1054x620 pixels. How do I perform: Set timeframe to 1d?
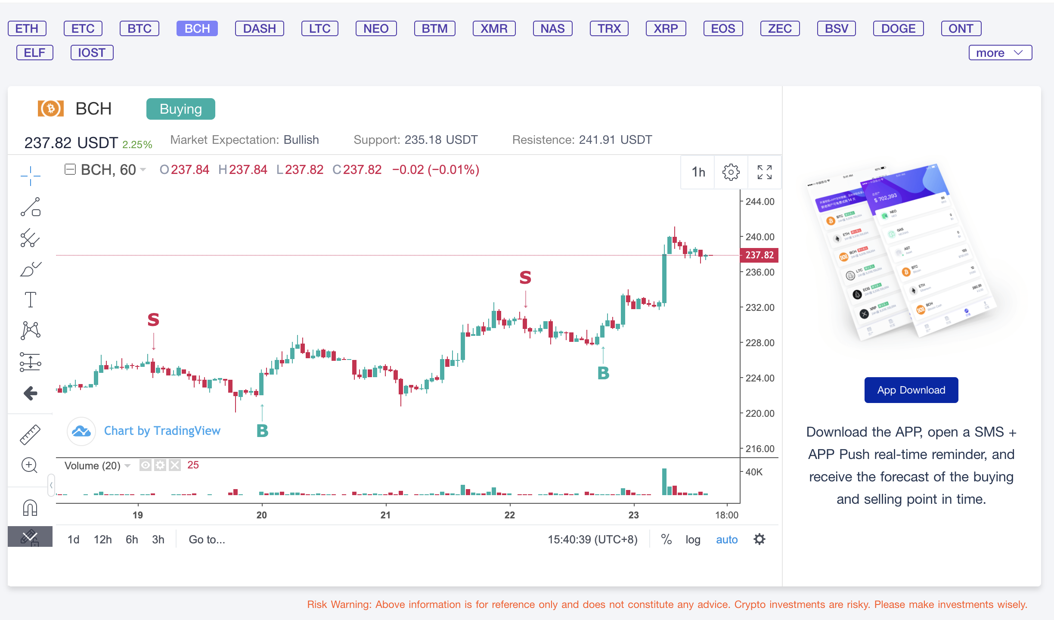coord(73,539)
